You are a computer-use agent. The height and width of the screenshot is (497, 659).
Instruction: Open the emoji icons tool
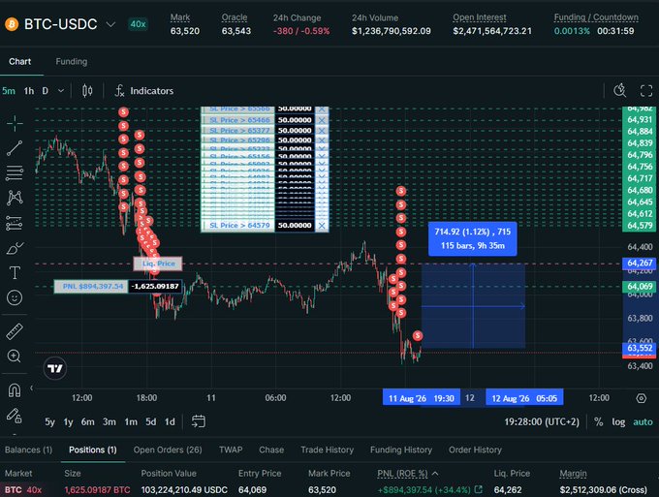(x=15, y=297)
